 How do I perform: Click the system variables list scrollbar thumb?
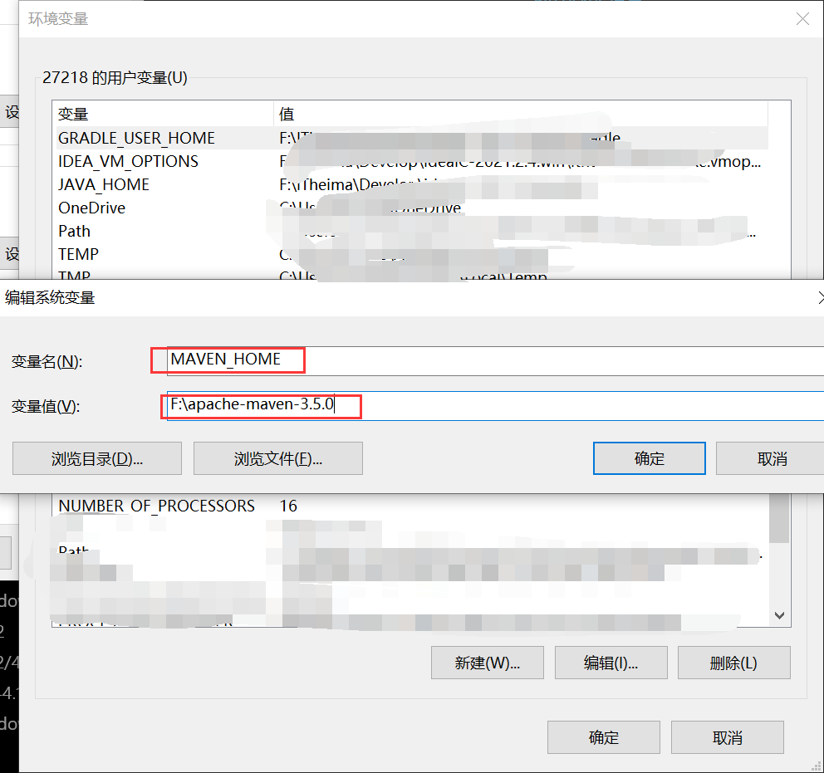(779, 519)
